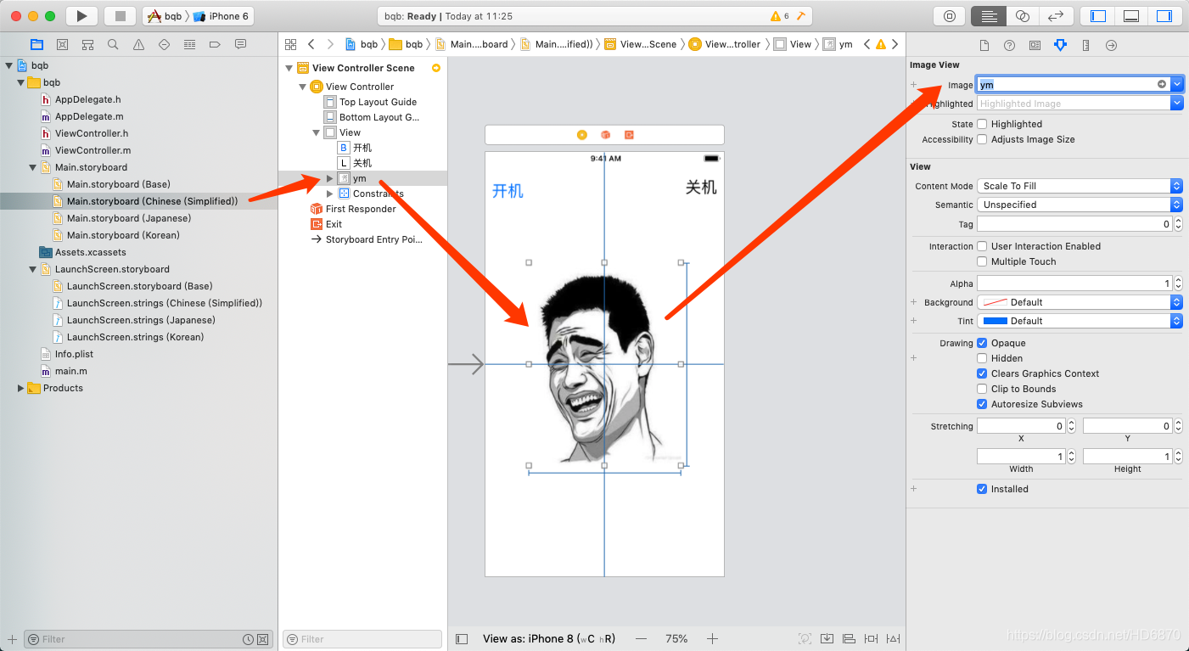Select the iPhone 6 run destination
Viewport: 1189px width, 651px height.
221,16
